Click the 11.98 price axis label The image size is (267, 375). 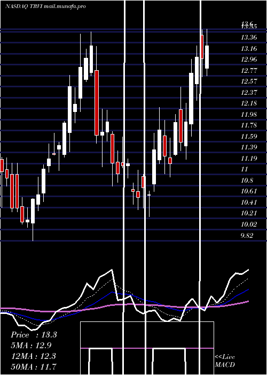pos(249,114)
